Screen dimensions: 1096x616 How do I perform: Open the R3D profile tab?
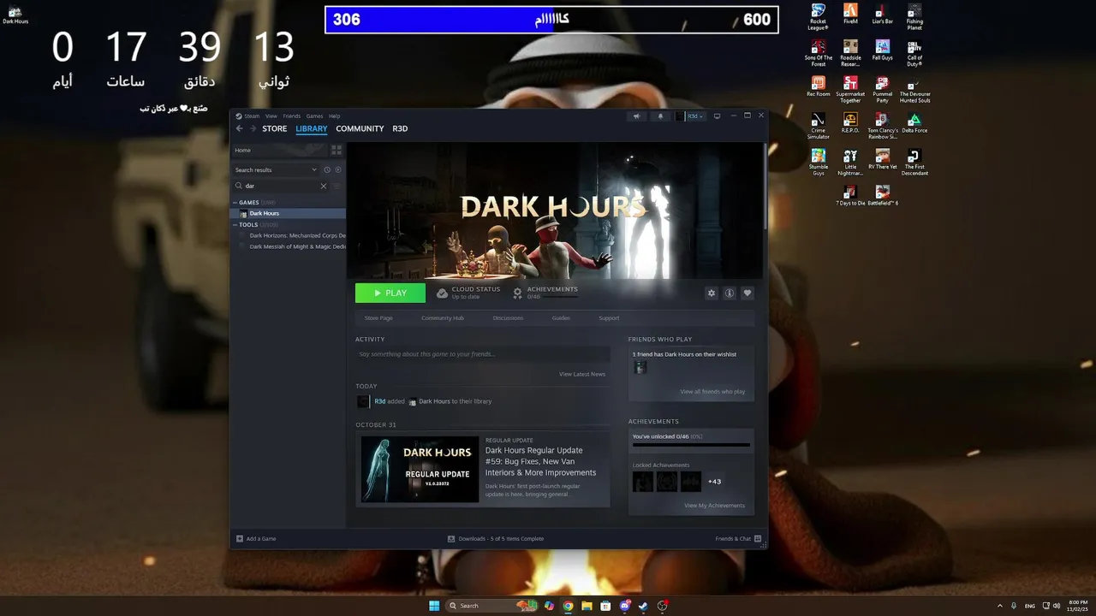(400, 128)
